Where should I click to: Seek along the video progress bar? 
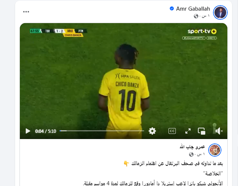click(x=102, y=131)
